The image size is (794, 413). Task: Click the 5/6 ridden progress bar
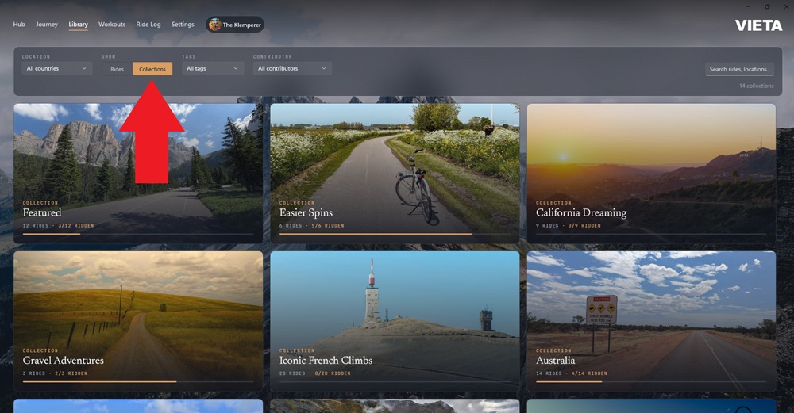[x=395, y=234]
